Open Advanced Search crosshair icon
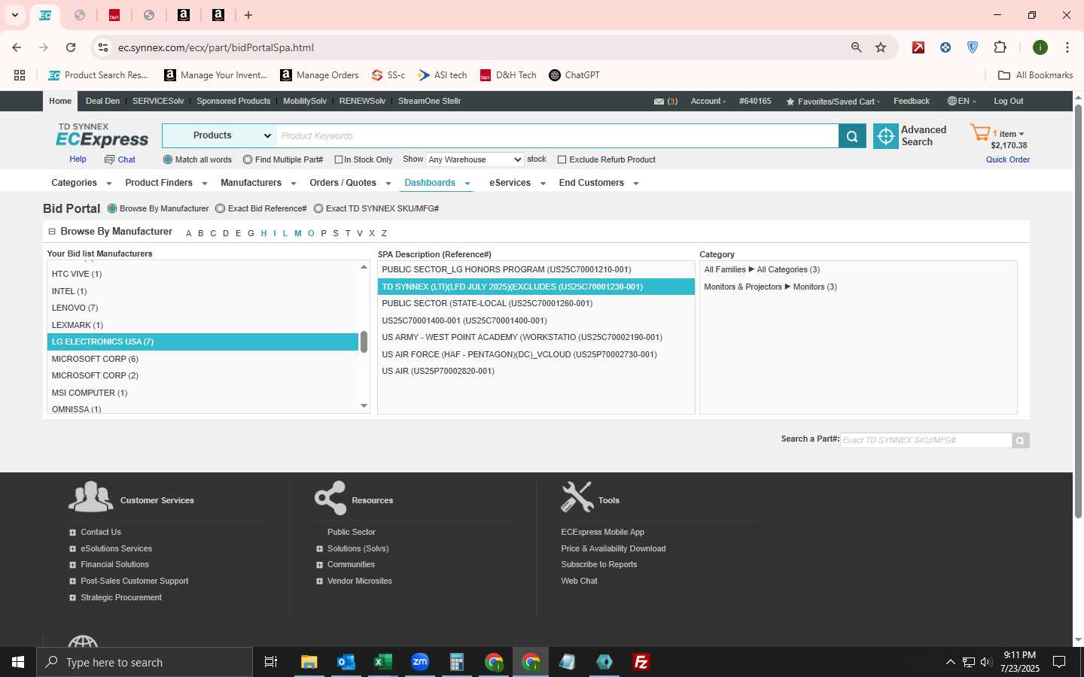The height and width of the screenshot is (677, 1084). click(886, 136)
